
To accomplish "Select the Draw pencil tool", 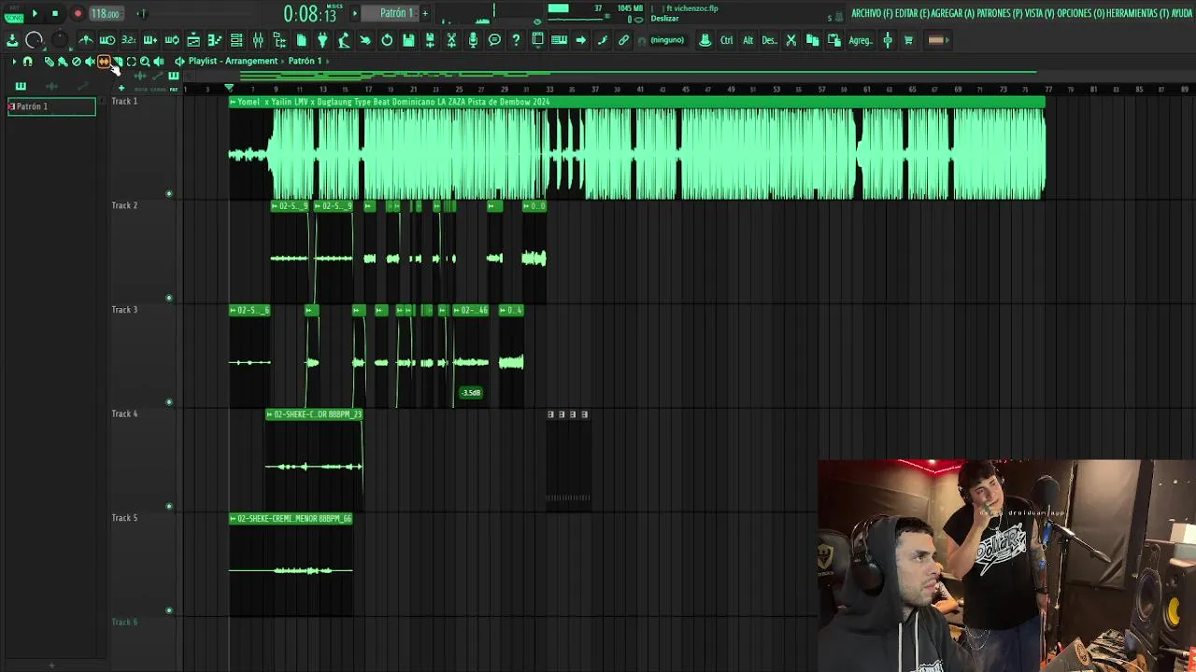I will [x=49, y=61].
